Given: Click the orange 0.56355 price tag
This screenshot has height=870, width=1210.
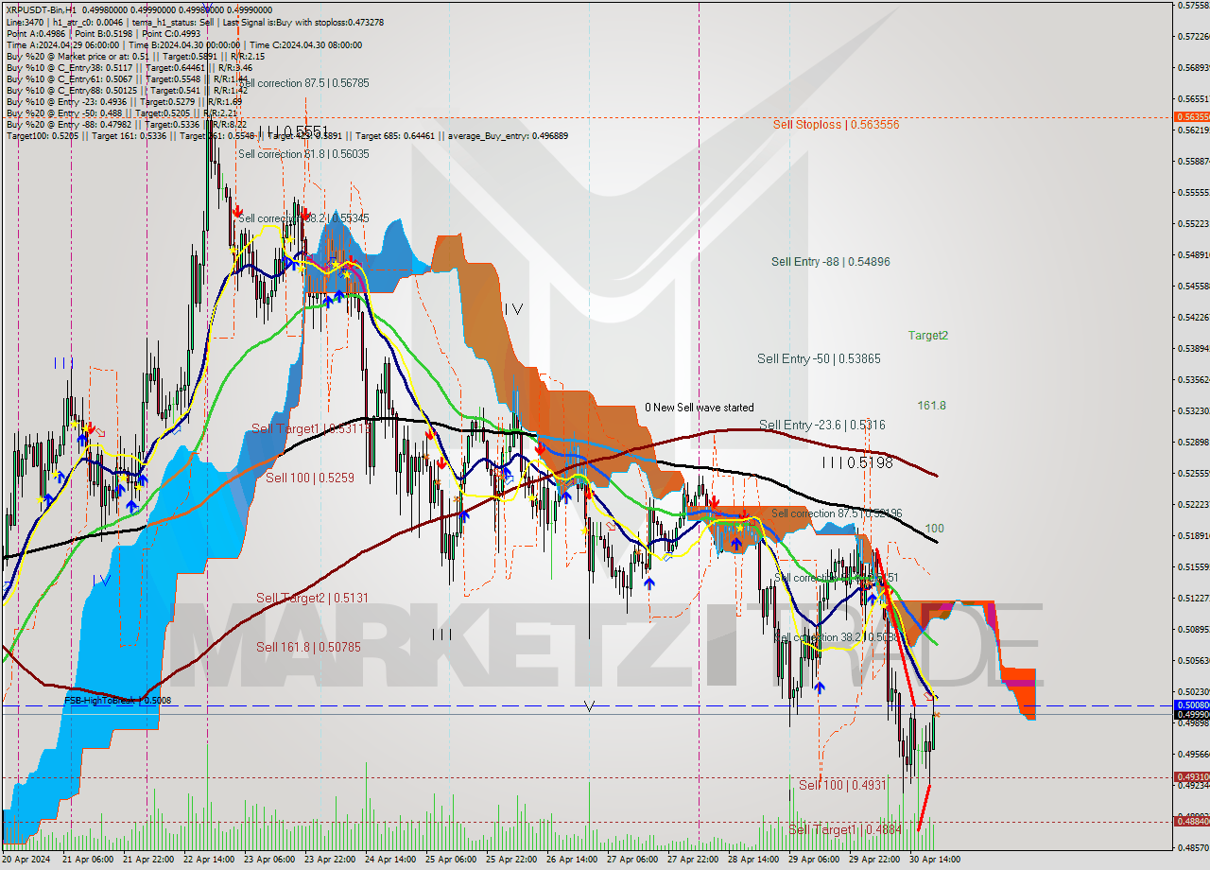Looking at the screenshot, I should (1191, 117).
